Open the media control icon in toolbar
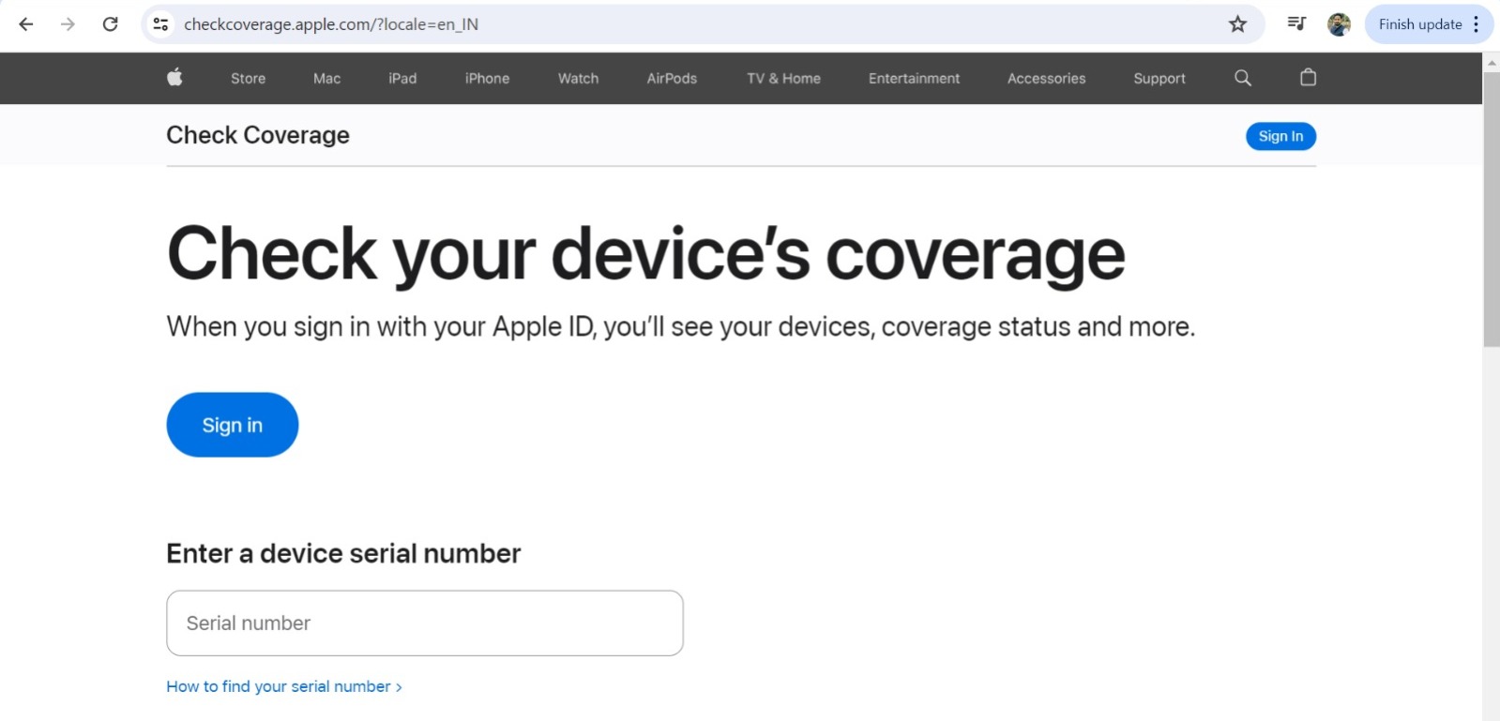Viewport: 1500px width, 721px height. tap(1296, 24)
